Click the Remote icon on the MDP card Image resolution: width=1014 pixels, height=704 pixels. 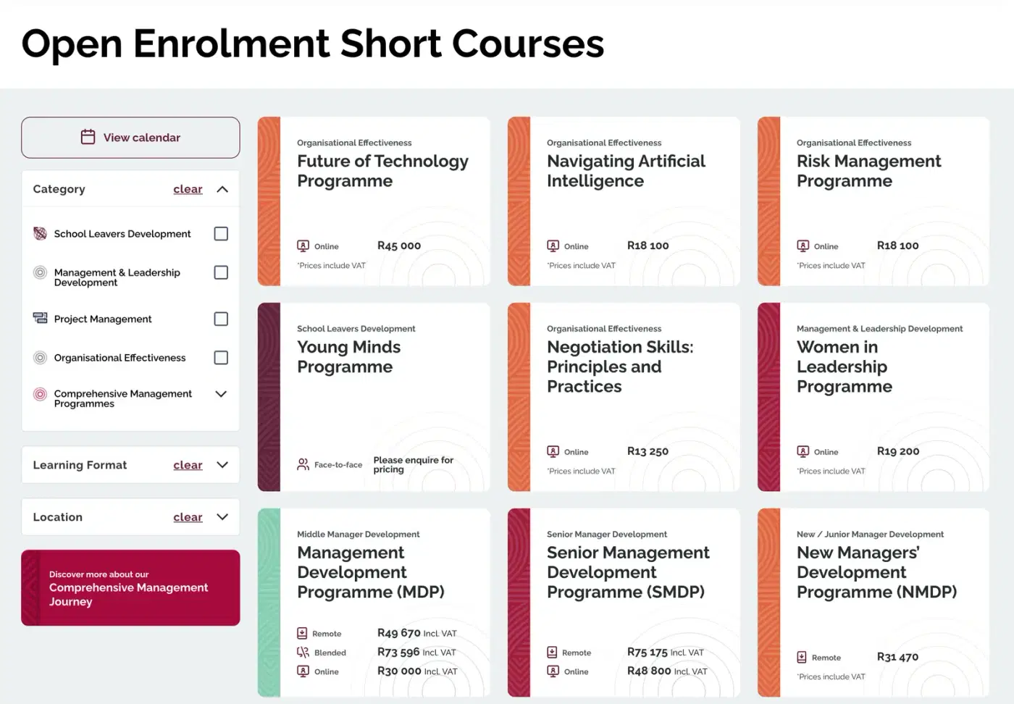(303, 633)
